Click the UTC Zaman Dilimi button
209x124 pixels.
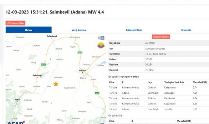(15, 23)
